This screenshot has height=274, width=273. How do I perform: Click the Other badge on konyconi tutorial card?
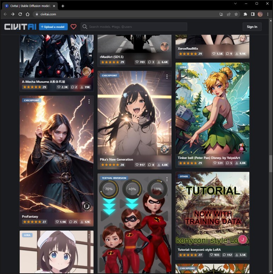pyautogui.click(x=184, y=177)
